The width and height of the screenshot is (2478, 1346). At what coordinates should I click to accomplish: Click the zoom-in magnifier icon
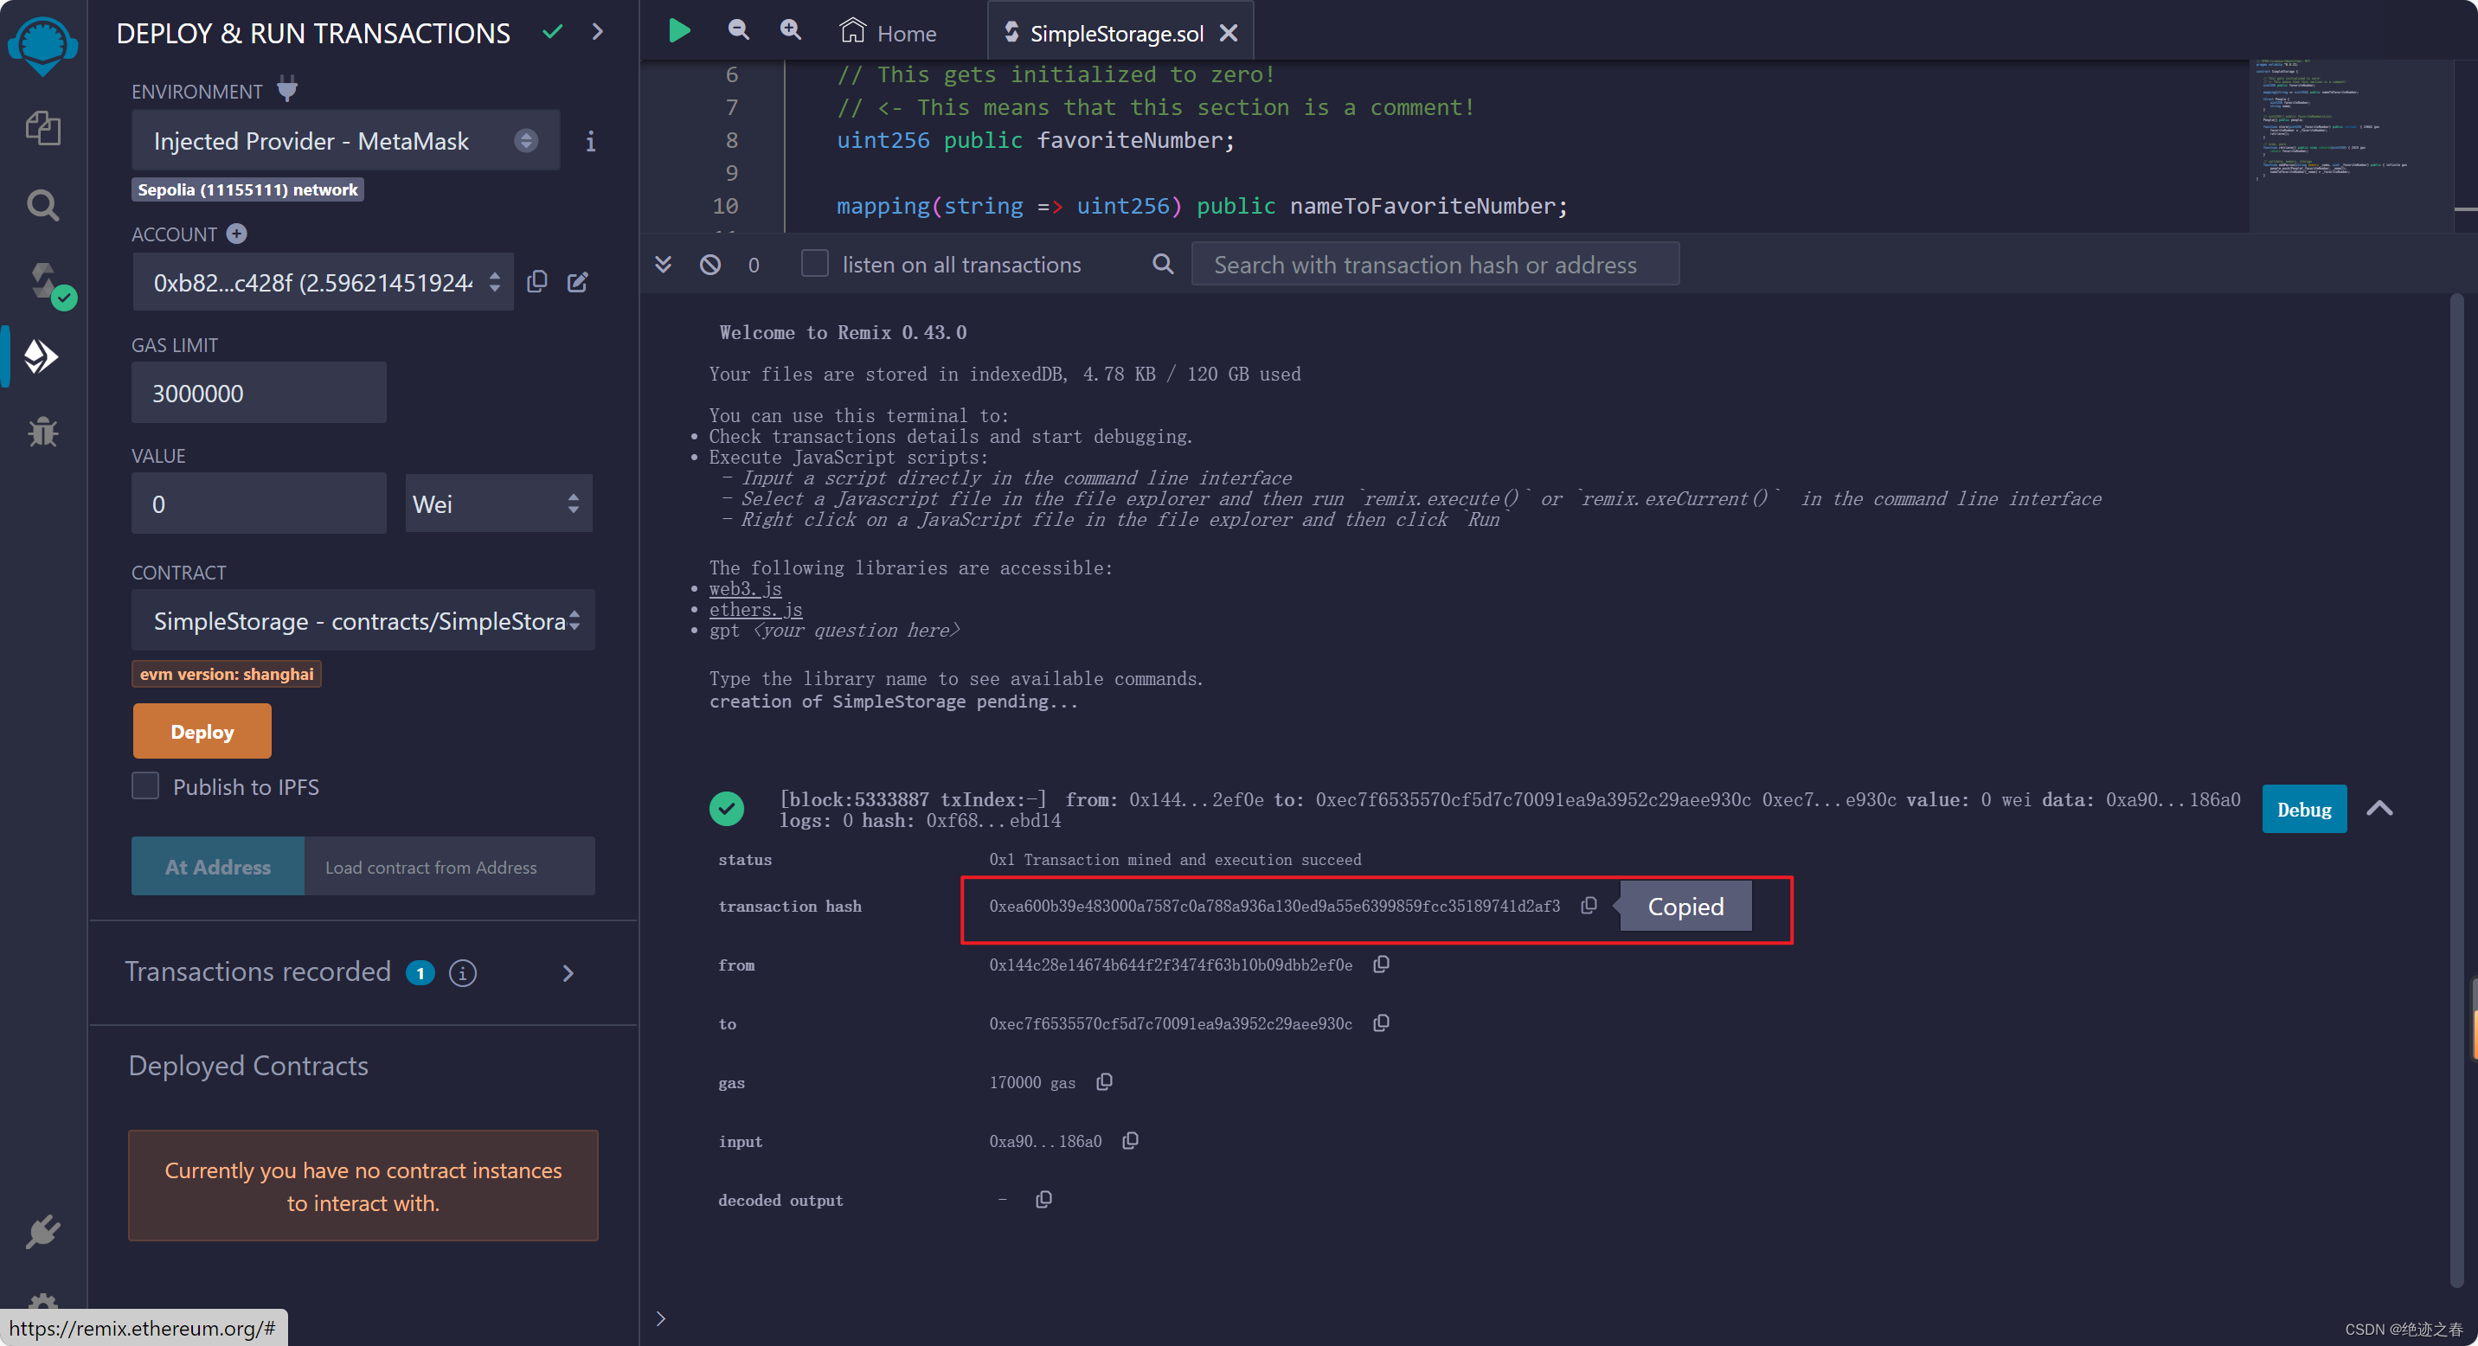789,29
